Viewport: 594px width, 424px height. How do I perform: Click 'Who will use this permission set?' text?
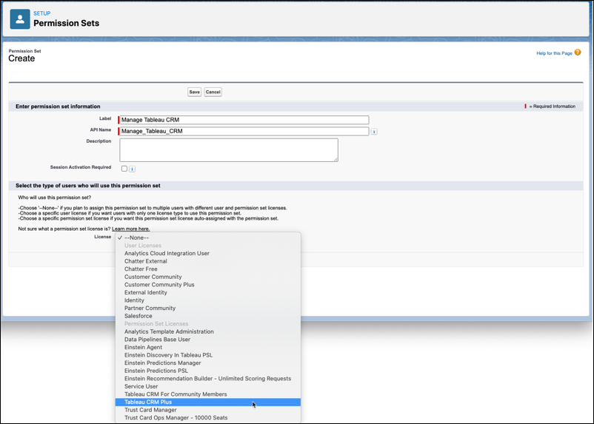pos(55,198)
